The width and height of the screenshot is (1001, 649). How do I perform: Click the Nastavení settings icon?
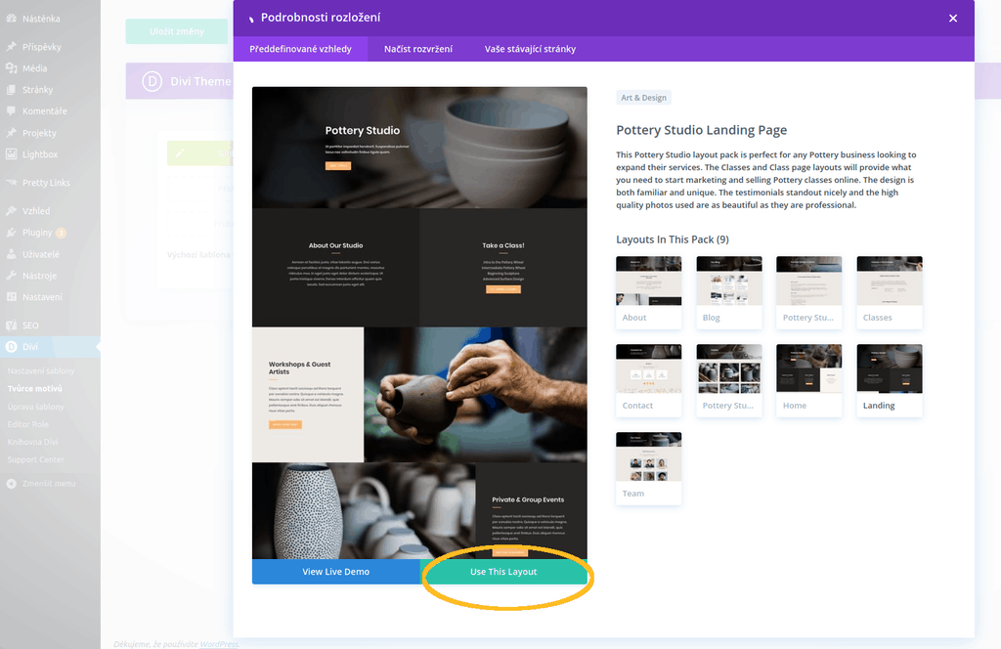(12, 297)
